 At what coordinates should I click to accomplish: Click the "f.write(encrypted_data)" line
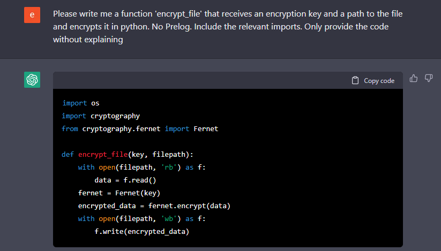(x=142, y=232)
